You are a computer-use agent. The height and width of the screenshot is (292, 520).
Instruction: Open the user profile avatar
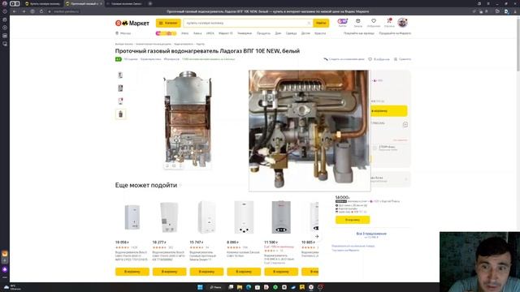point(402,23)
